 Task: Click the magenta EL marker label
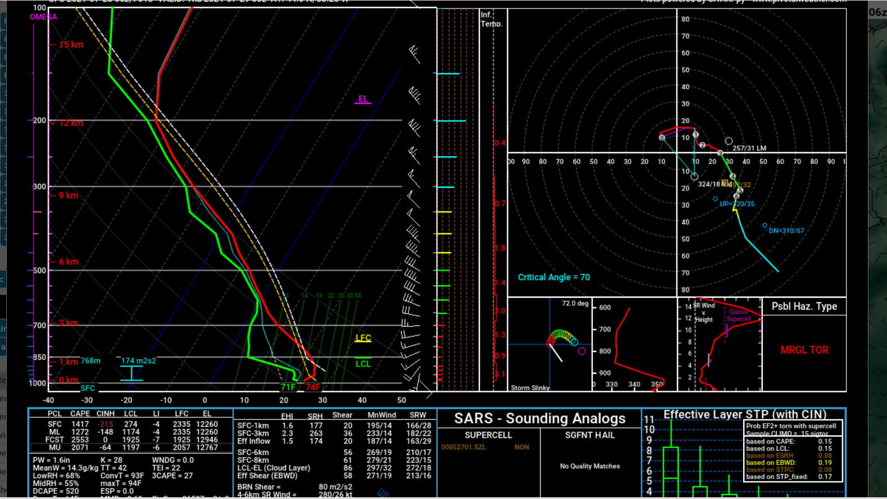(363, 99)
